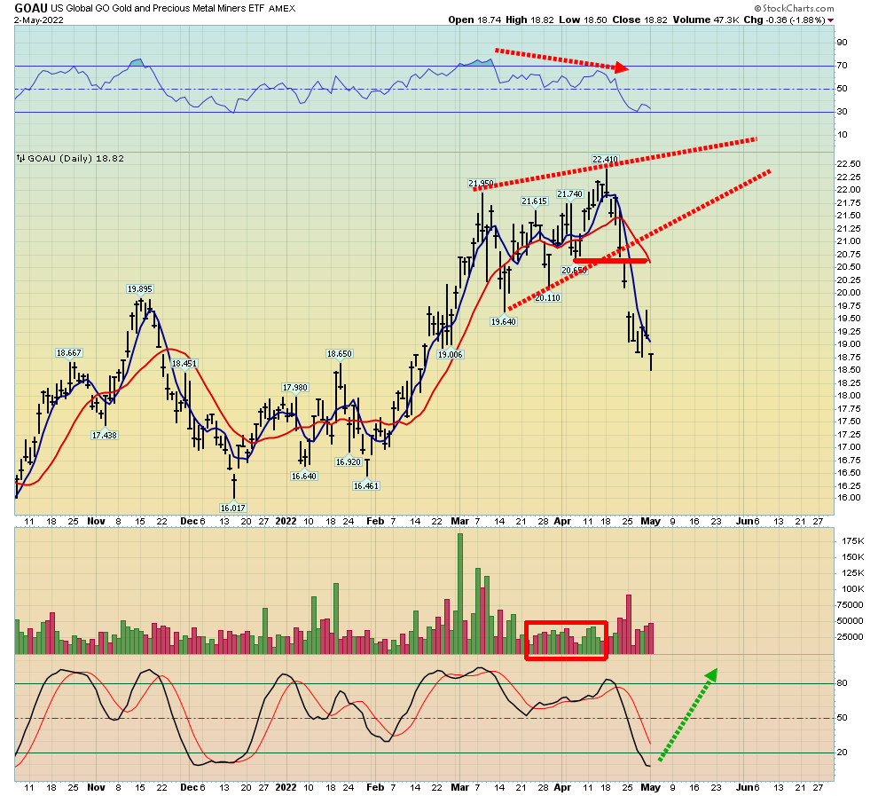878x796 pixels.
Task: Click the 22.50 price axis tick
Action: point(849,163)
